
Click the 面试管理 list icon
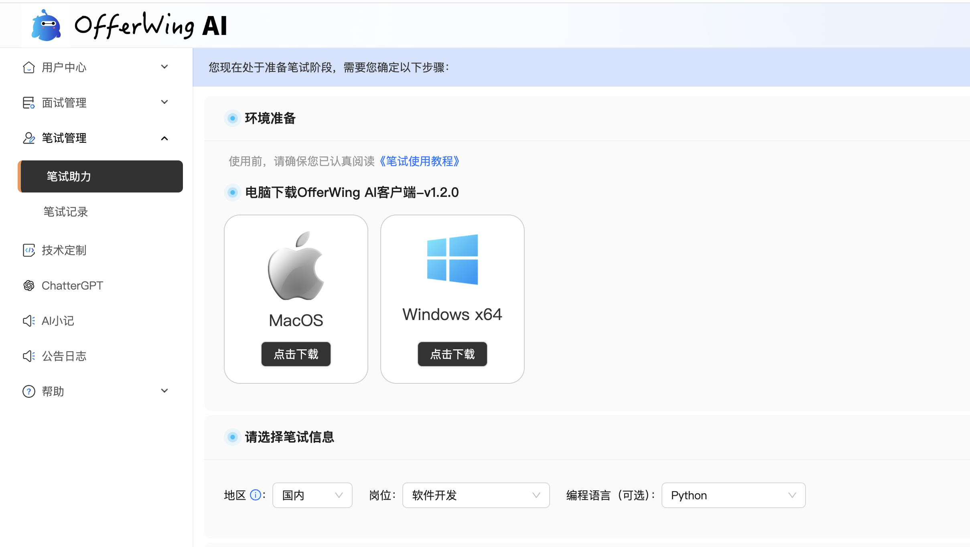point(28,103)
